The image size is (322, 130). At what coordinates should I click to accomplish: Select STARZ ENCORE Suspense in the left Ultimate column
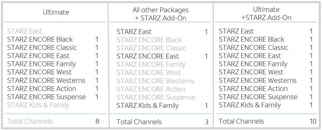click(46, 97)
